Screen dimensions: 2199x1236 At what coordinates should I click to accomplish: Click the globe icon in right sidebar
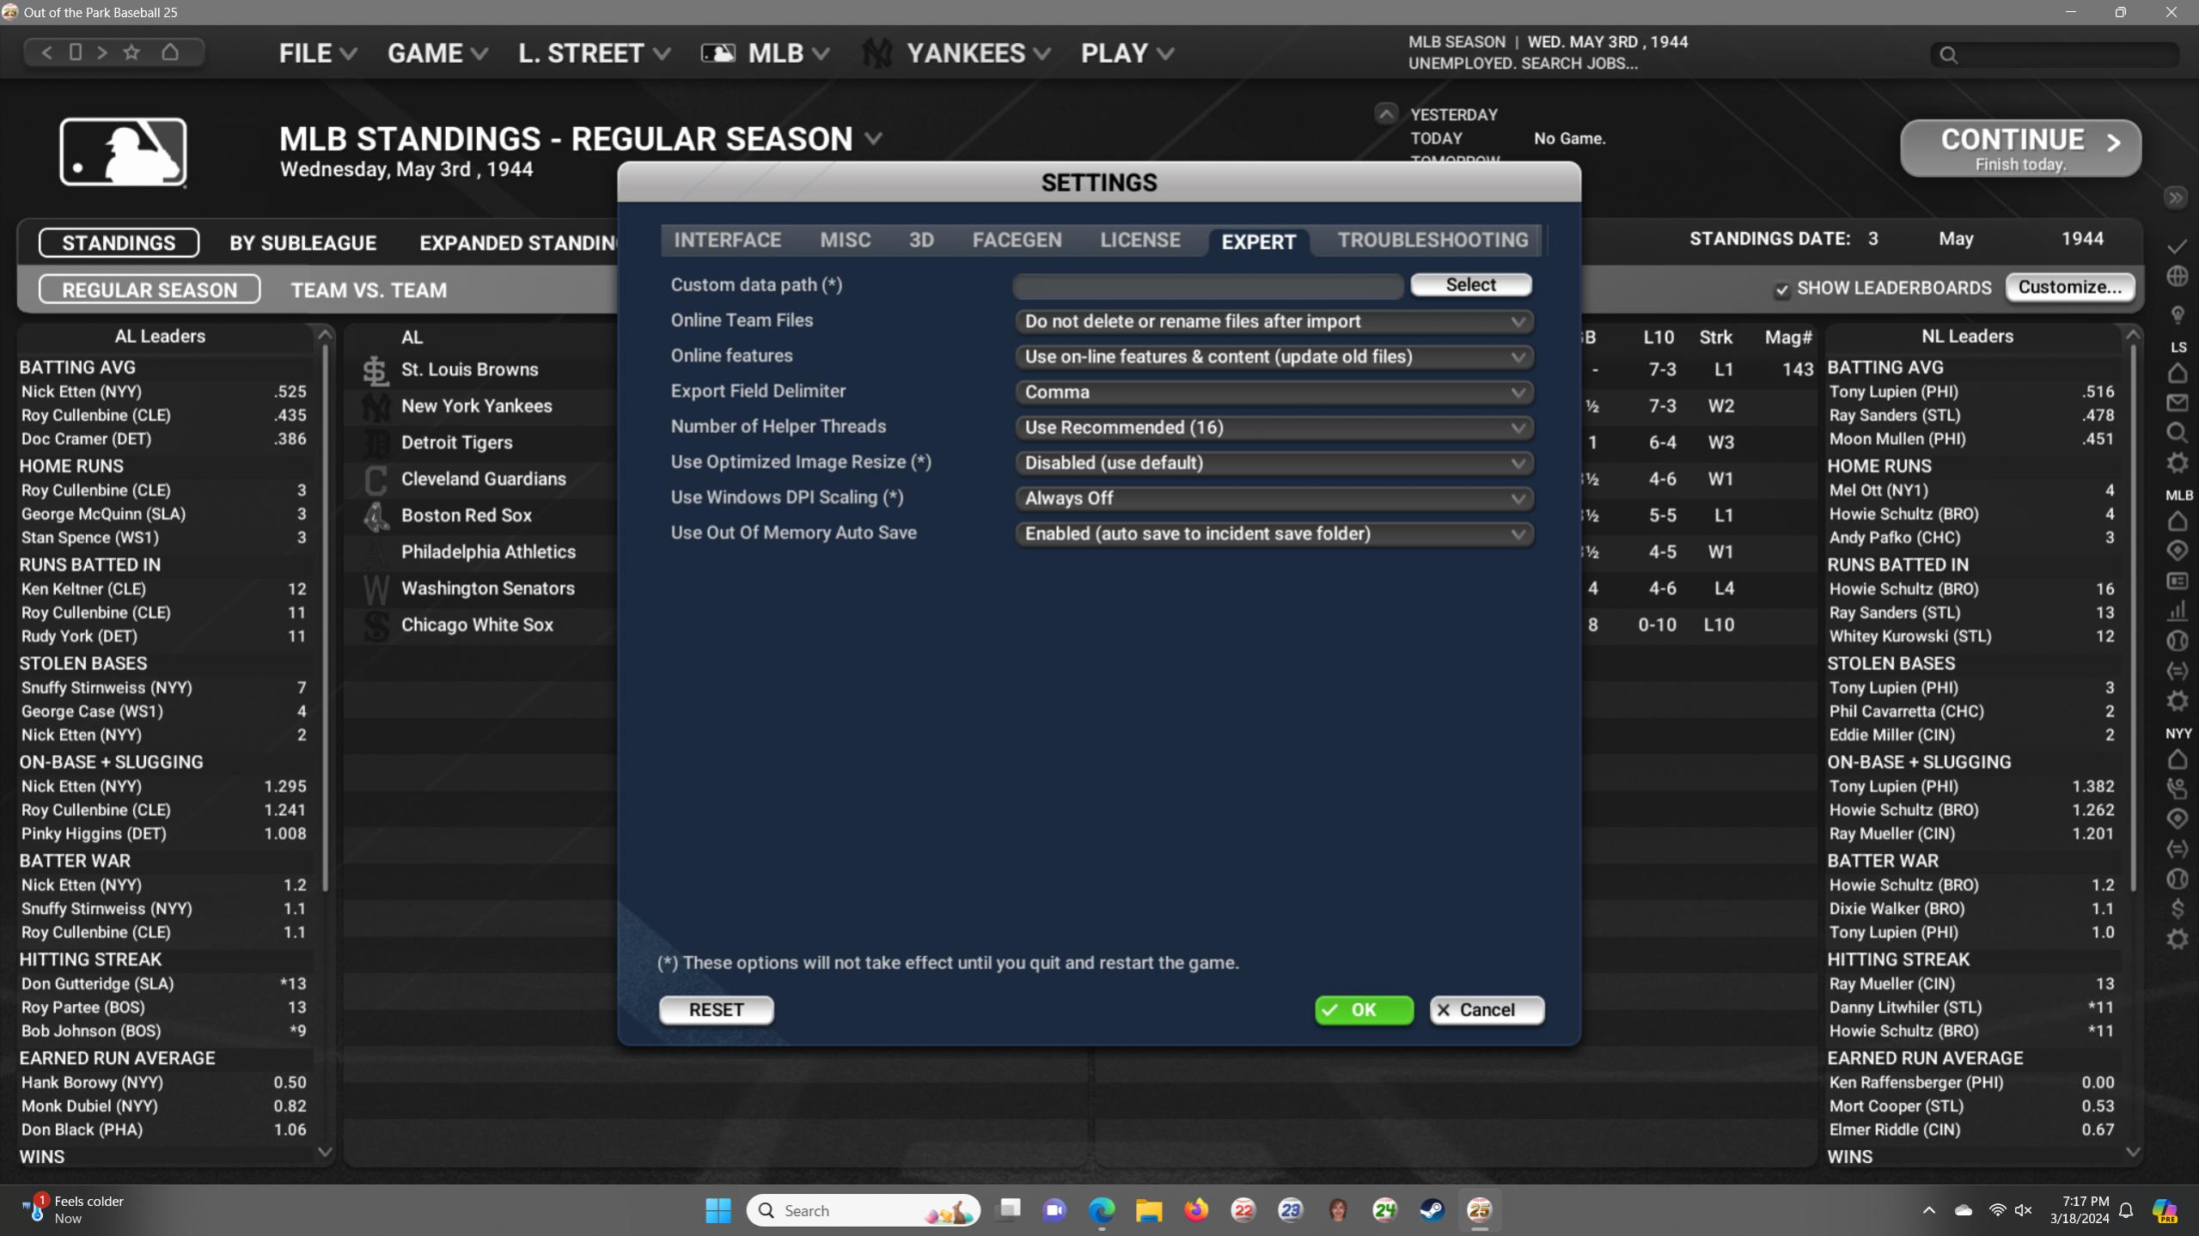pyautogui.click(x=2178, y=277)
